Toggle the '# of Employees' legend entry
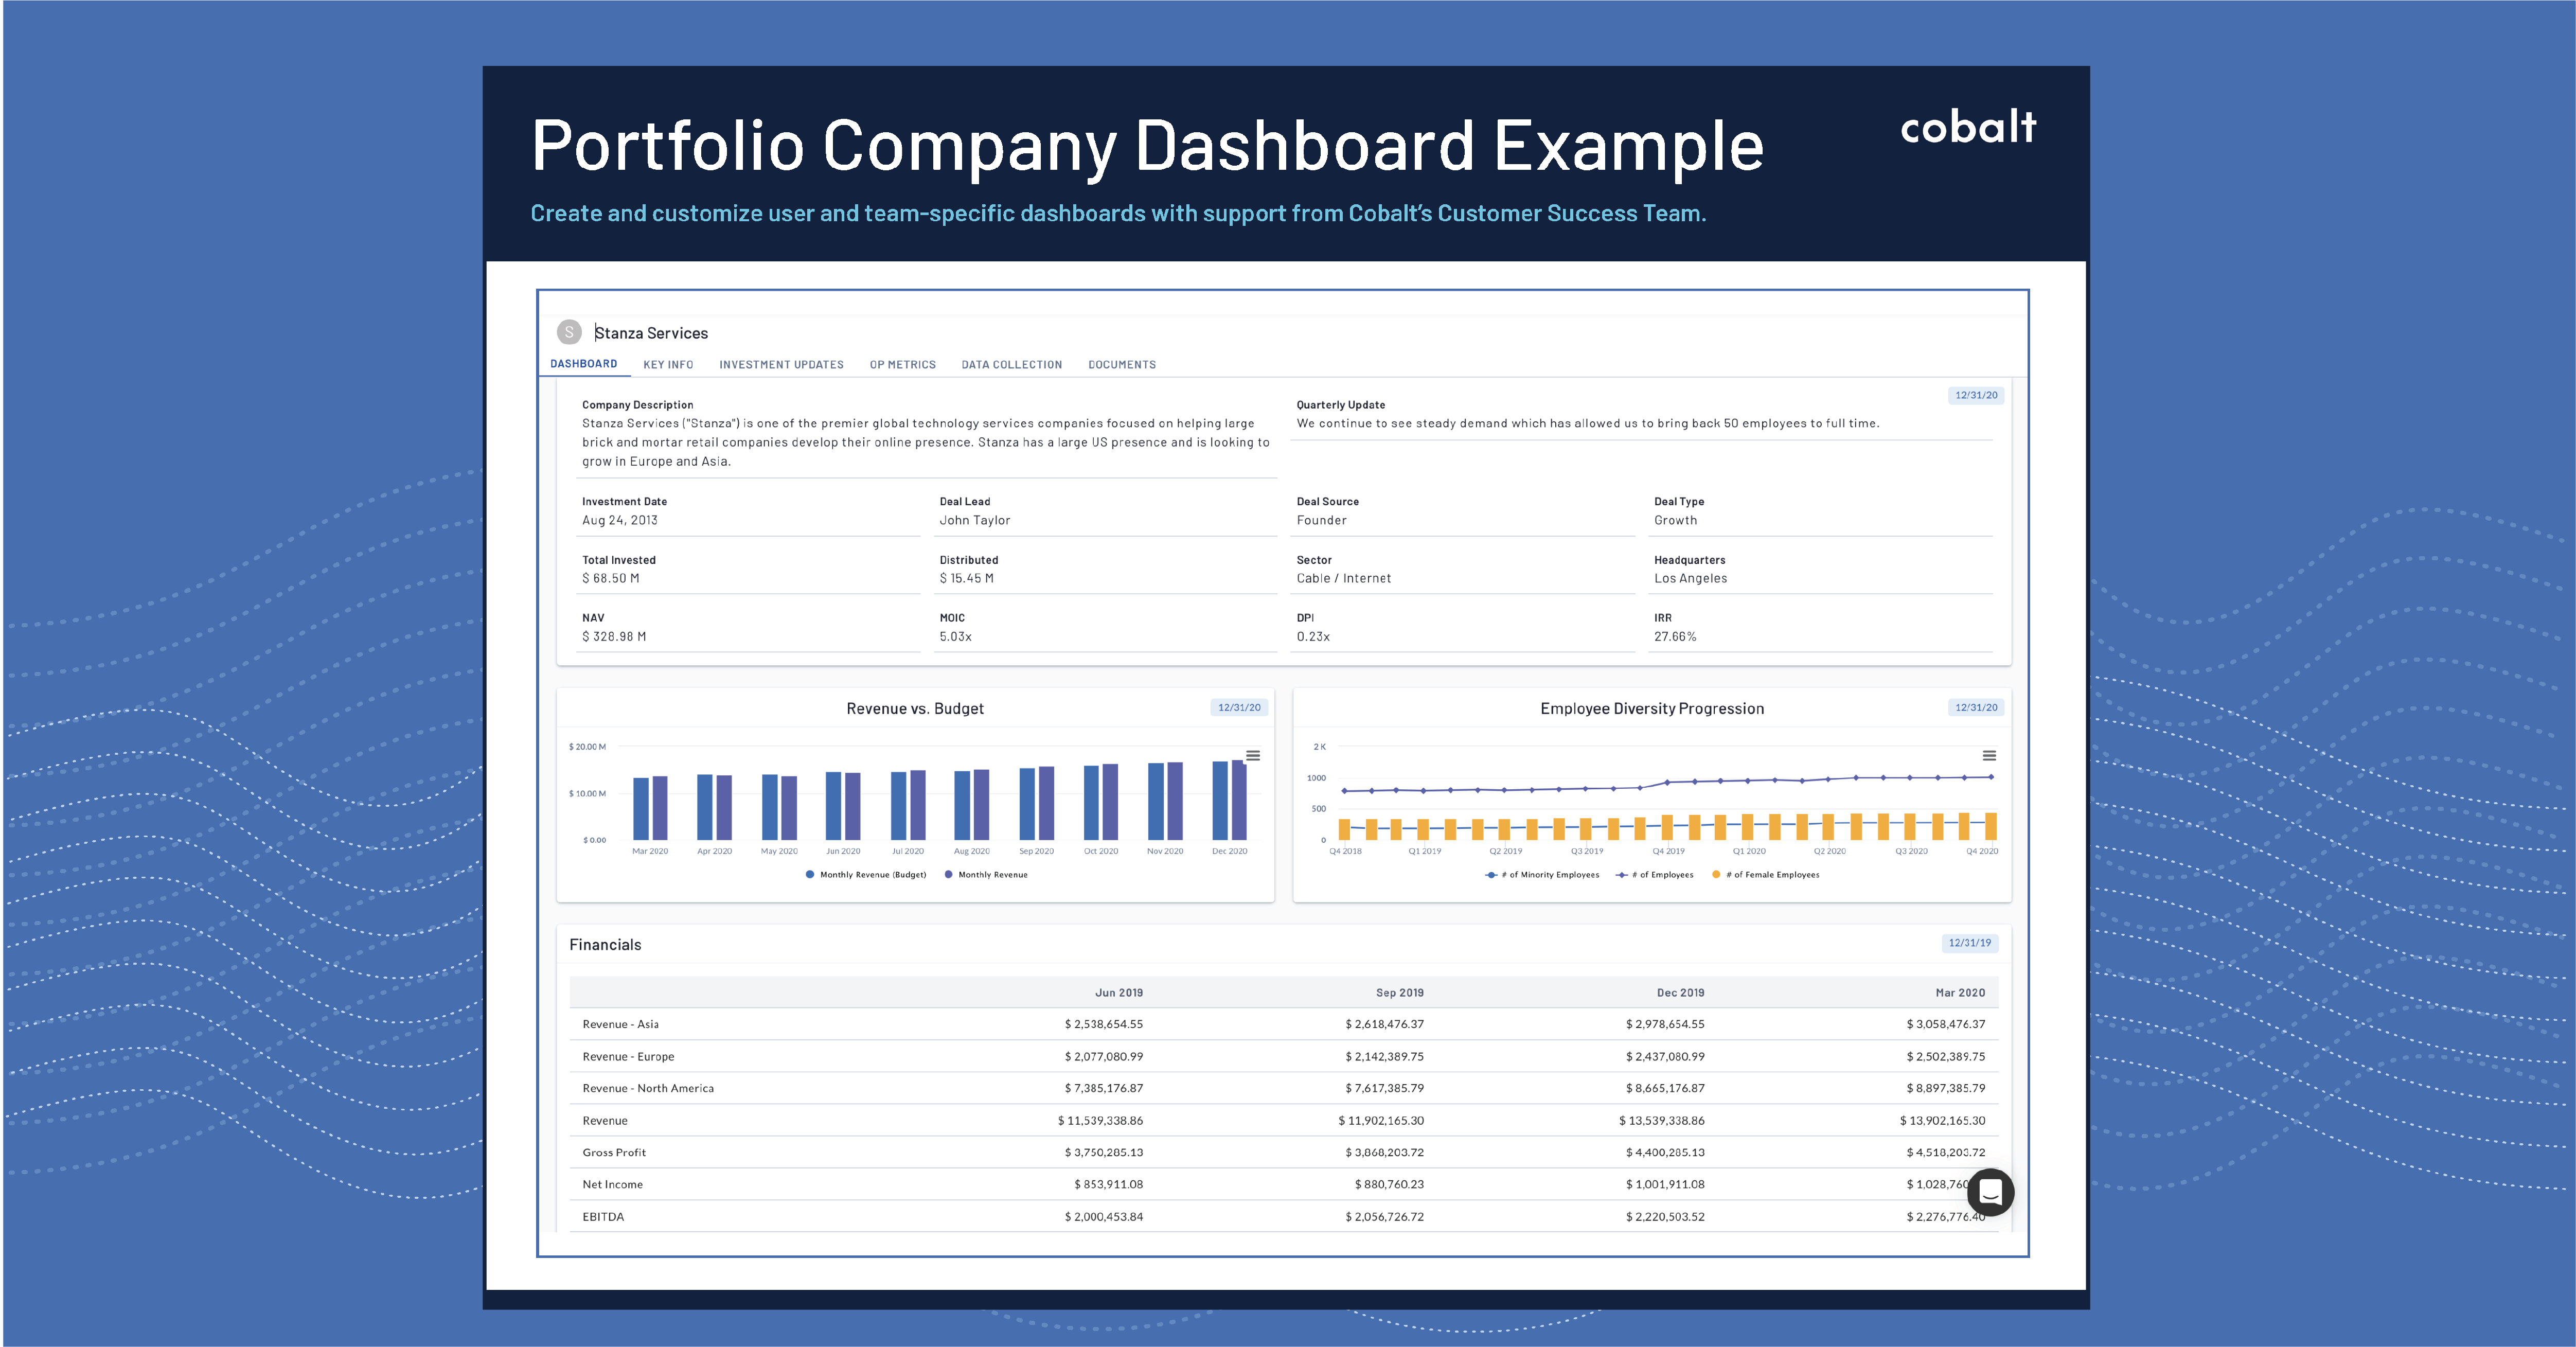This screenshot has width=2576, height=1347. tap(1655, 874)
